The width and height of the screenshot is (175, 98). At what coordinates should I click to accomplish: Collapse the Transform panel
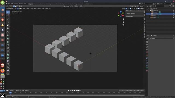click(x=130, y=11)
